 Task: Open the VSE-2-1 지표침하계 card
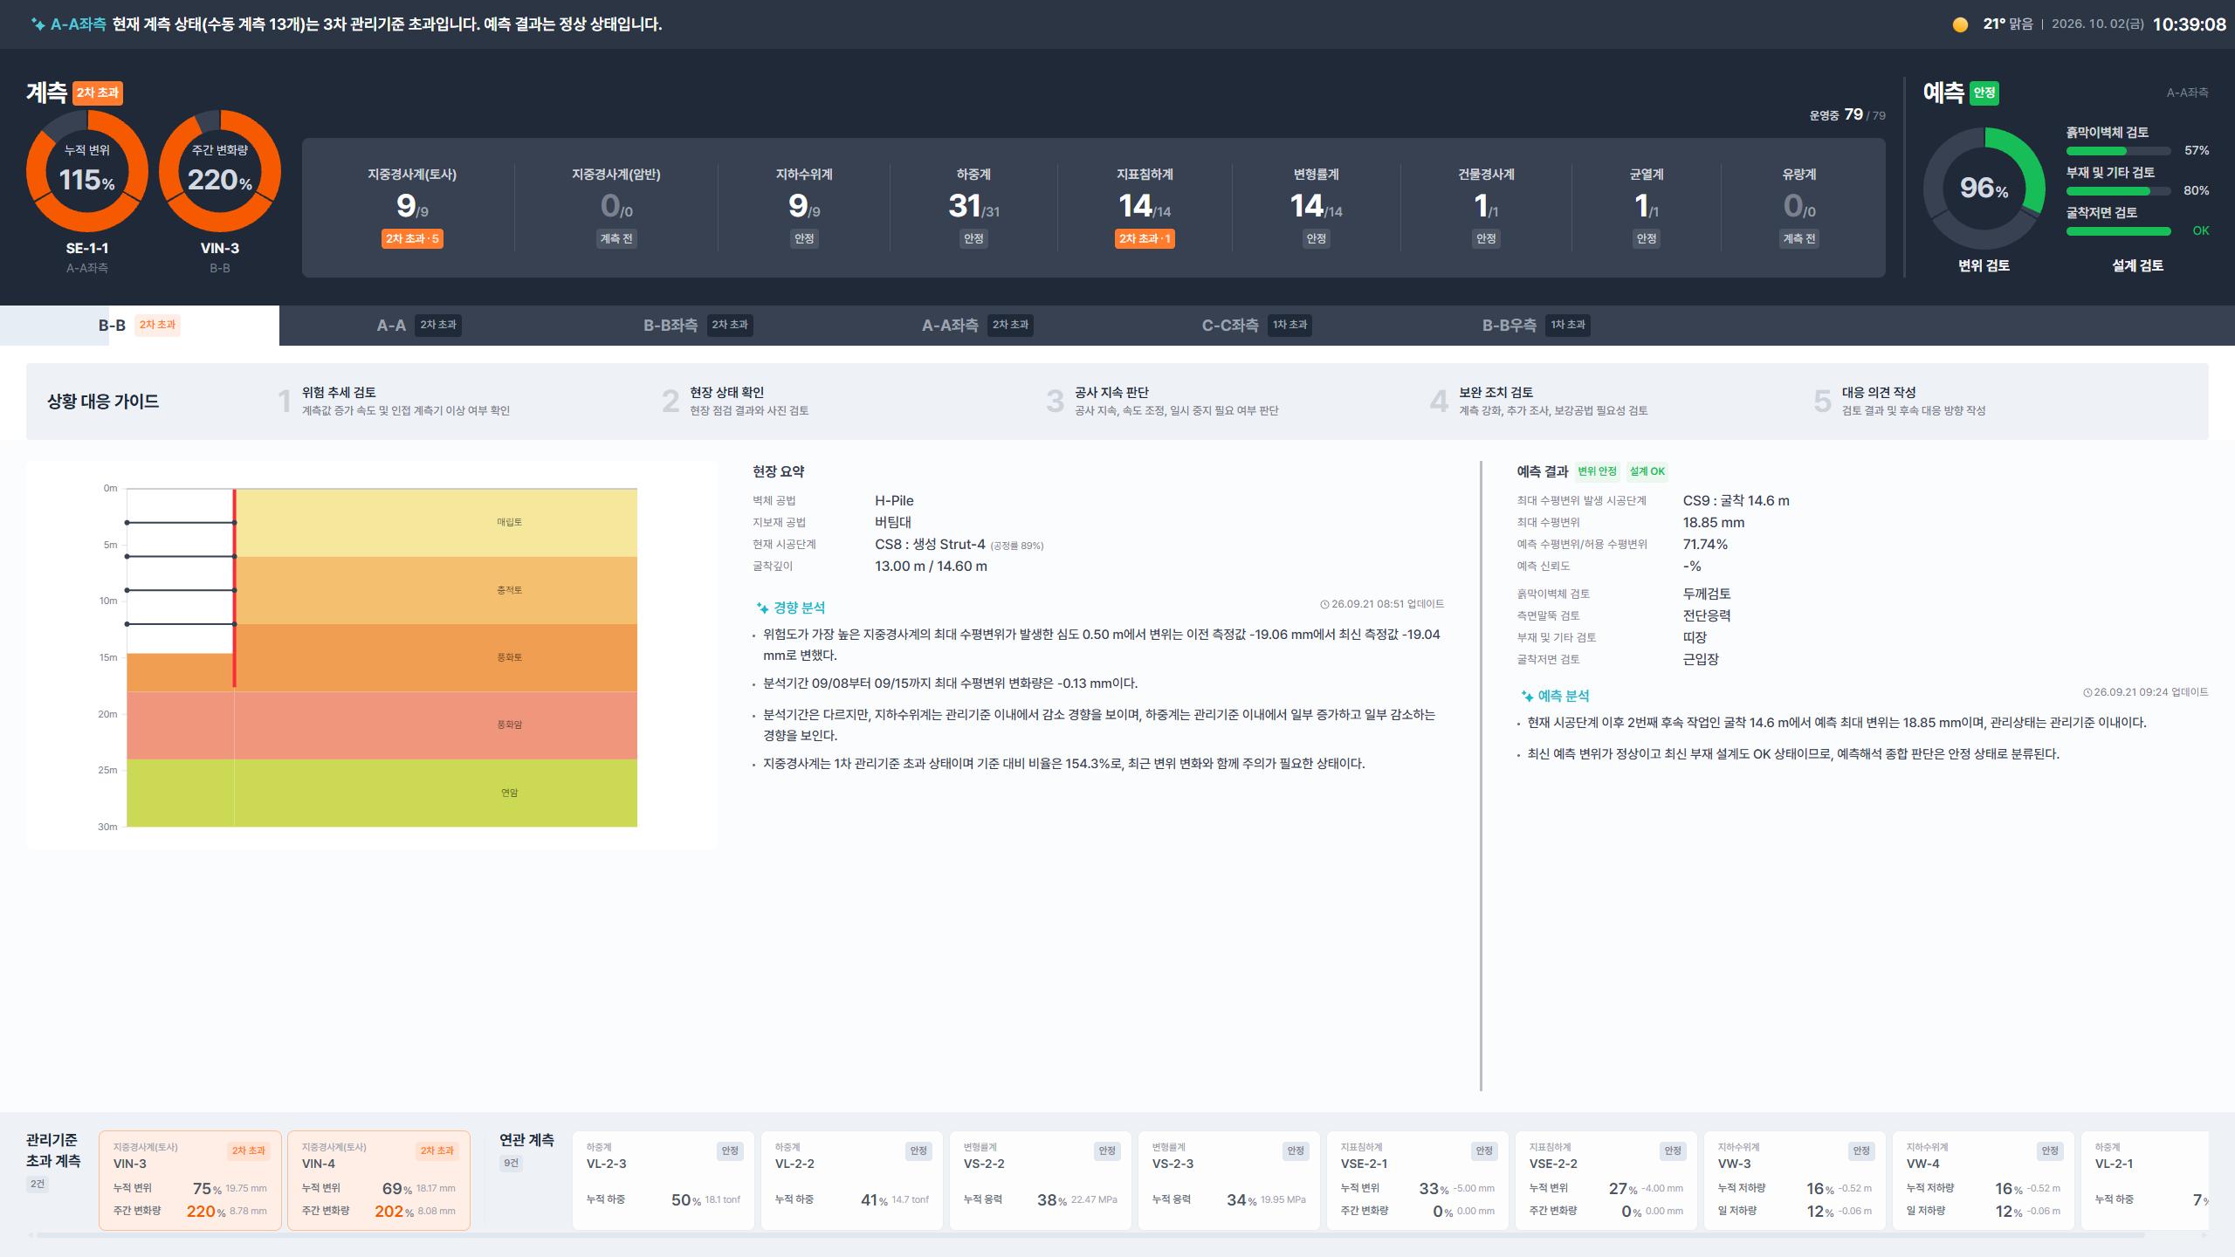[x=1418, y=1180]
